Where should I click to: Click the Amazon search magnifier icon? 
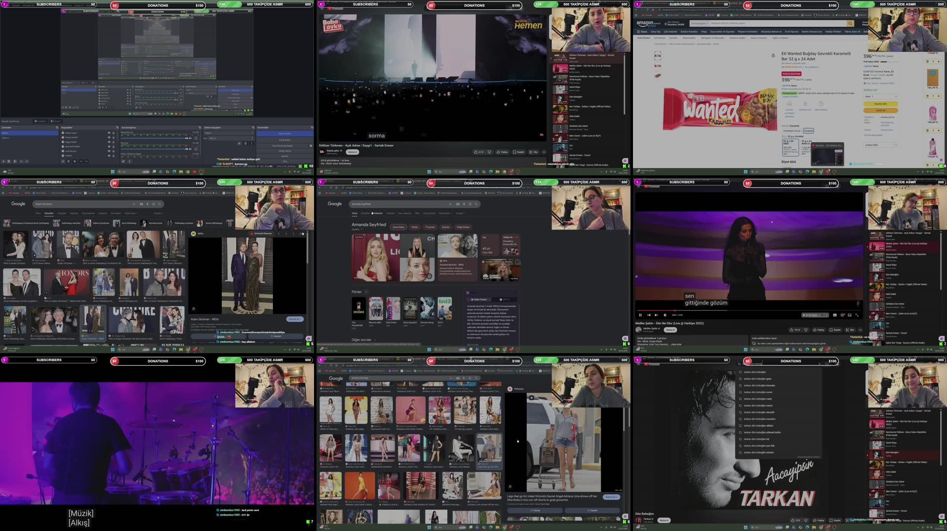point(850,23)
